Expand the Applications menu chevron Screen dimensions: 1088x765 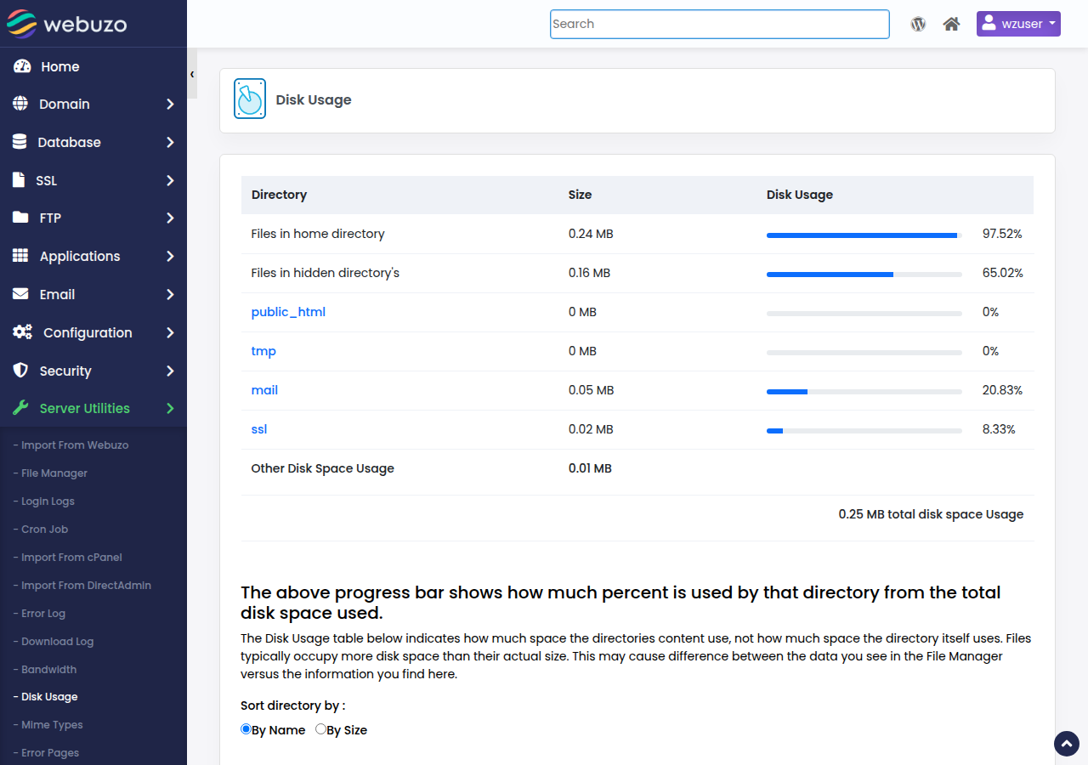click(x=170, y=256)
